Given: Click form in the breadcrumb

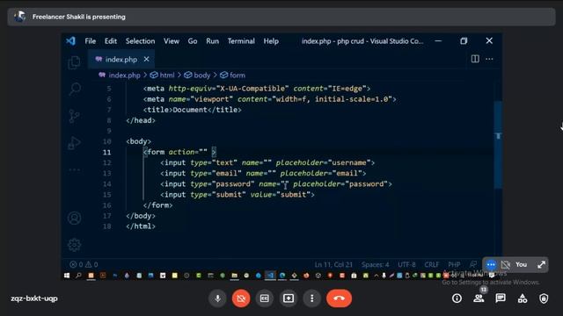Looking at the screenshot, I should [238, 75].
